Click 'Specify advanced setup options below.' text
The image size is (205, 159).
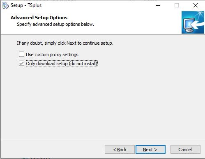pyautogui.click(x=55, y=24)
